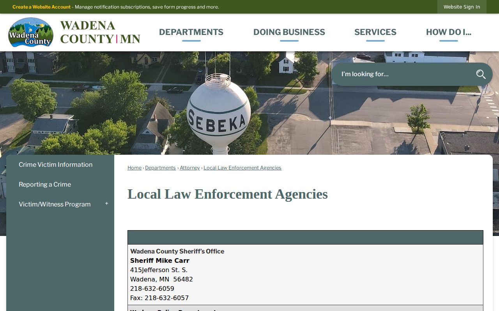The image size is (499, 311).
Task: Open Victim/Witness Program sidebar link
Action: click(x=55, y=204)
